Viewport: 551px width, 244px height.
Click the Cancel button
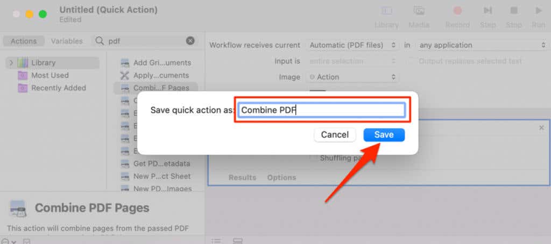335,135
